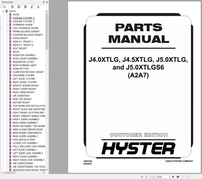Viewport: 202px width, 179px height.
Task: Collapse the Bookmarks panel with the left triangle
Action: click(47, 2)
